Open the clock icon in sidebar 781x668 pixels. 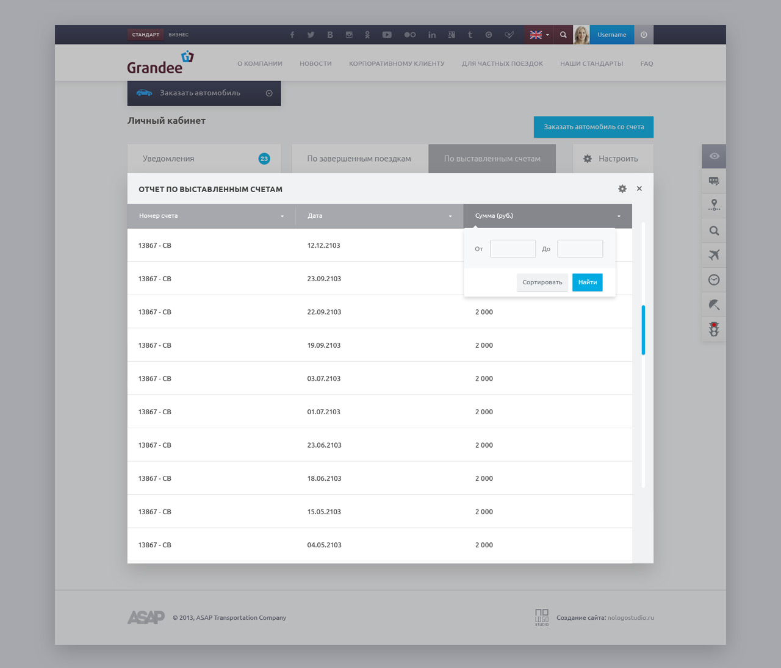[x=714, y=280]
